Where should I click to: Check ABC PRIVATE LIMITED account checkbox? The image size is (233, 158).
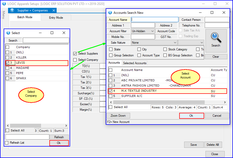click(x=111, y=80)
